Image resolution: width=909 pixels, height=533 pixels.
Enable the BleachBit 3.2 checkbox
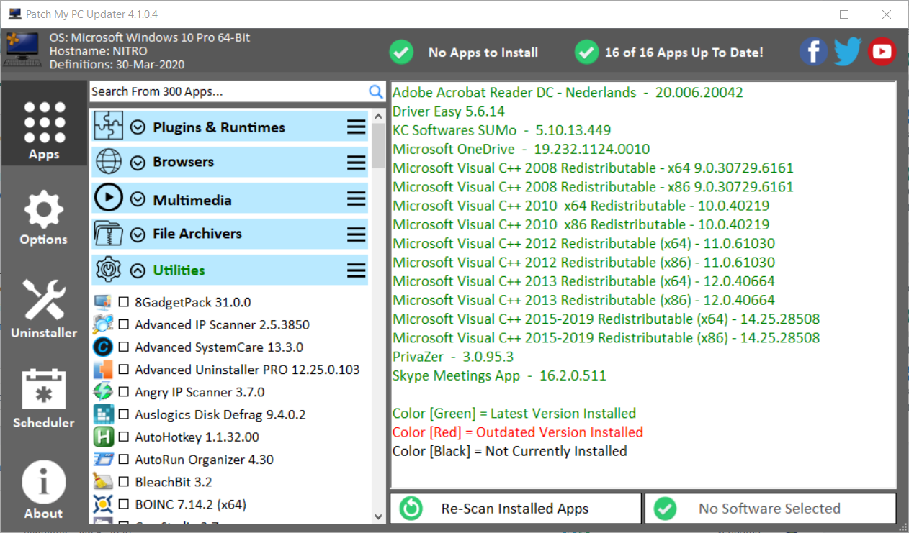point(124,482)
